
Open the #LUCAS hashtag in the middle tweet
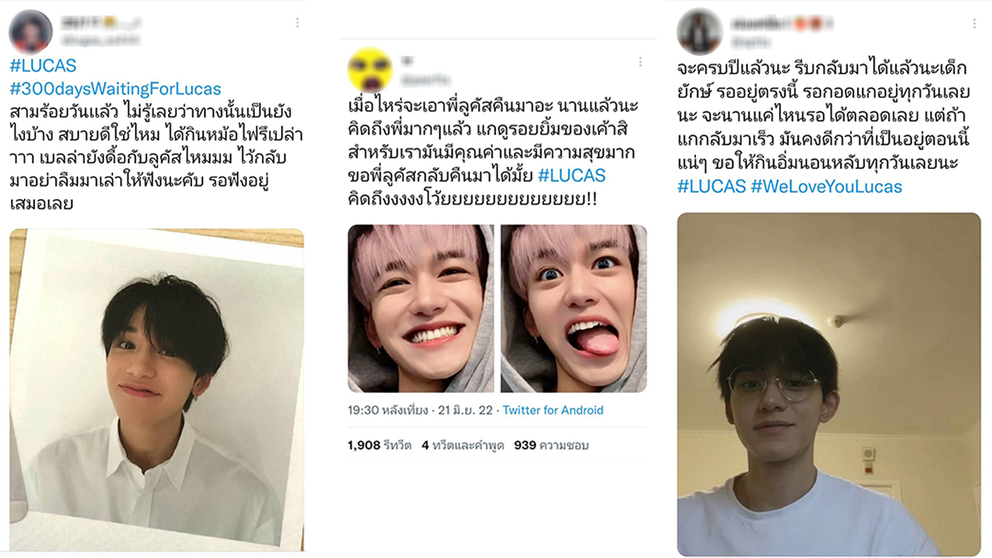point(571,175)
